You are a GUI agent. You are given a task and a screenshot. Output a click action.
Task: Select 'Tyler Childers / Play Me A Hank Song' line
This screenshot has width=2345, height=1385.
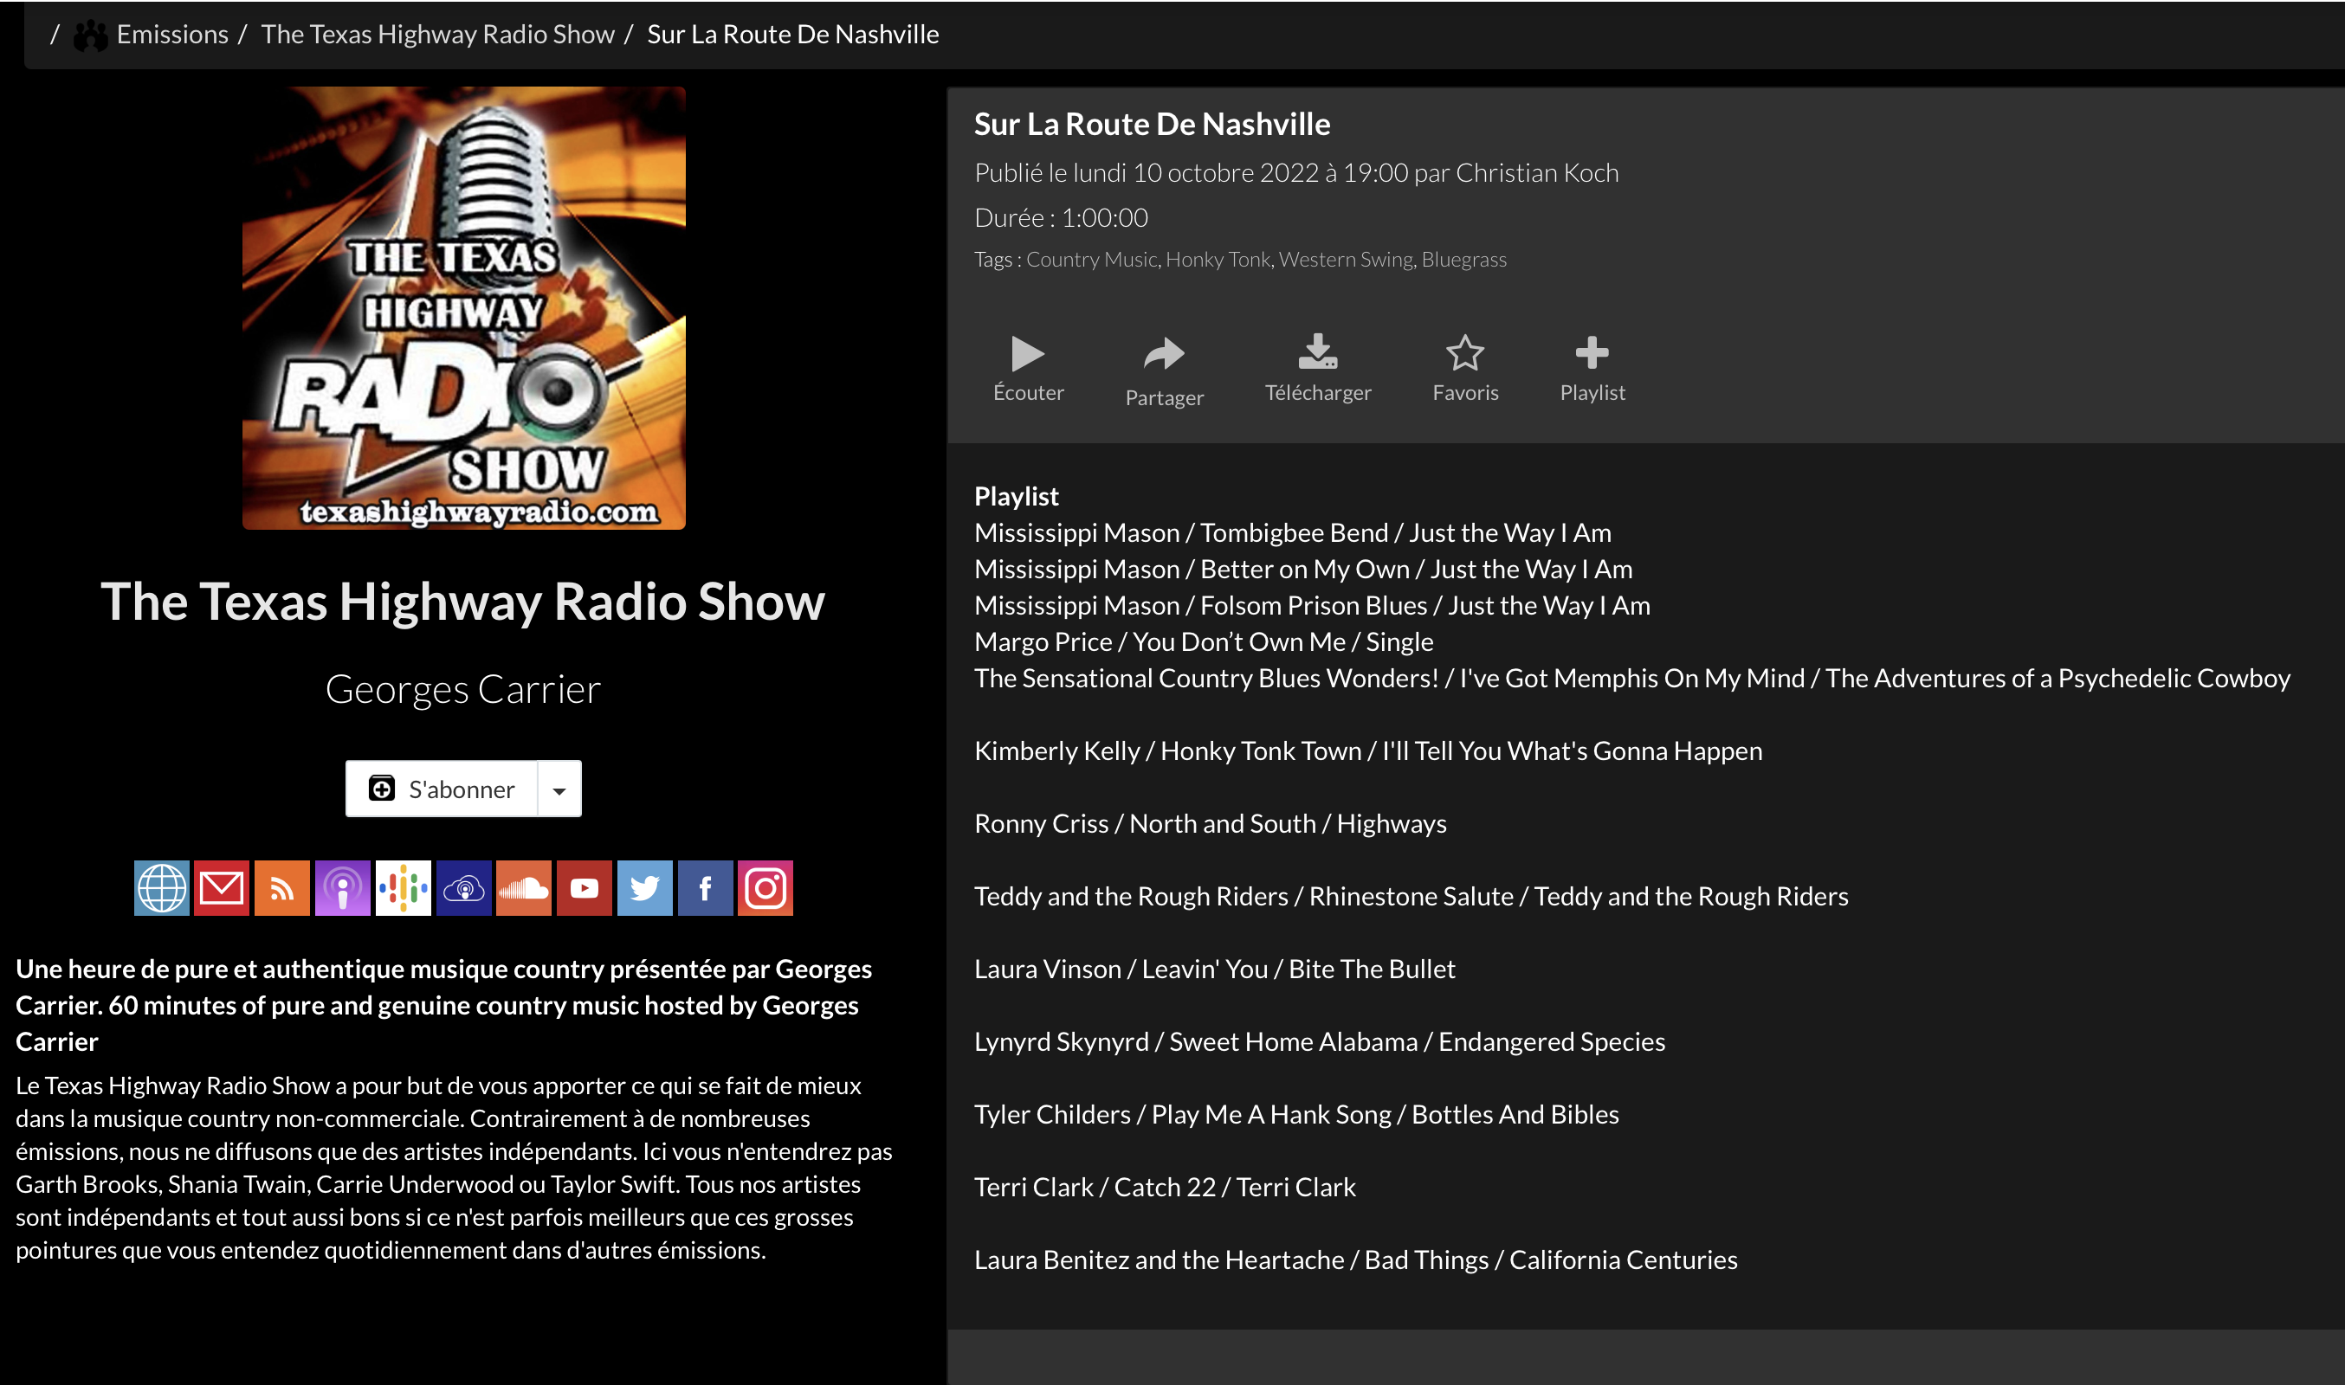[1296, 1115]
